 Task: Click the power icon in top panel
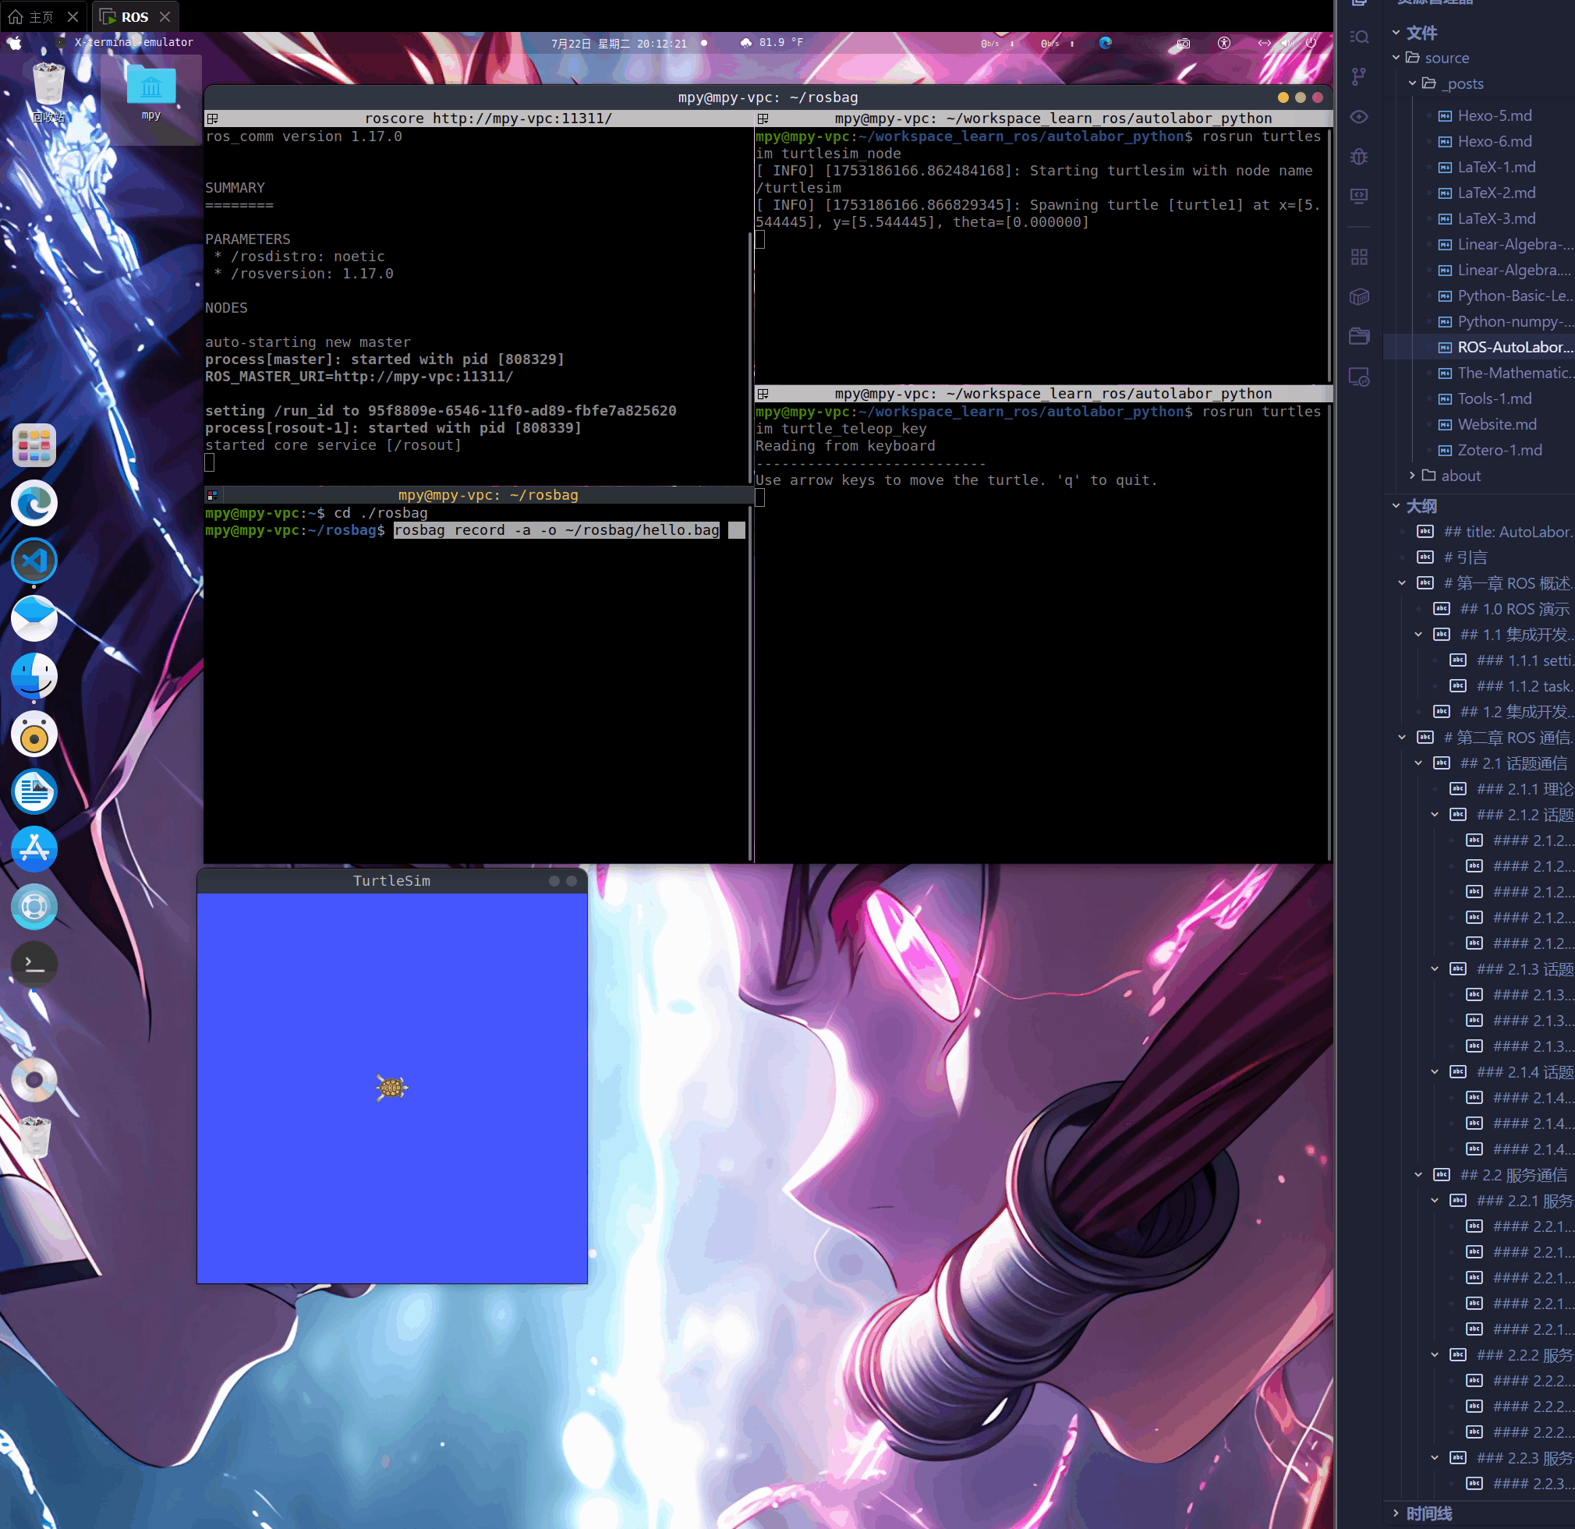[1311, 44]
